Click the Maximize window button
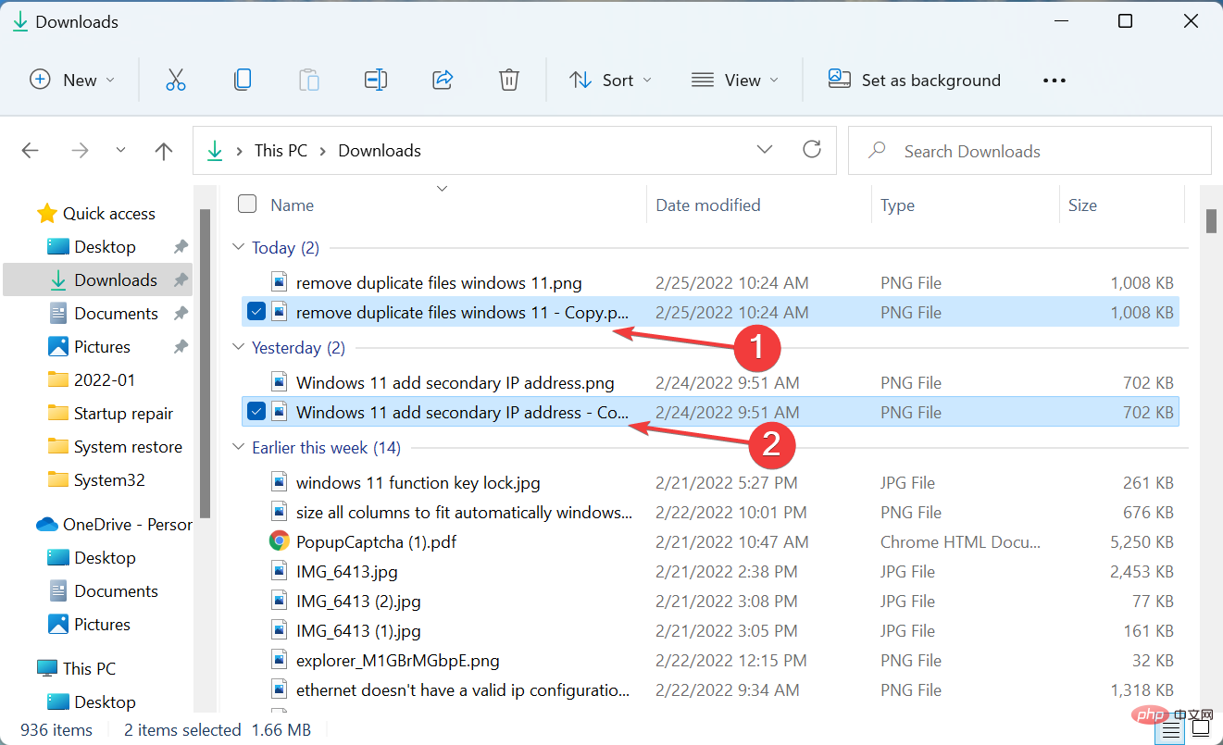1223x745 pixels. tap(1125, 21)
